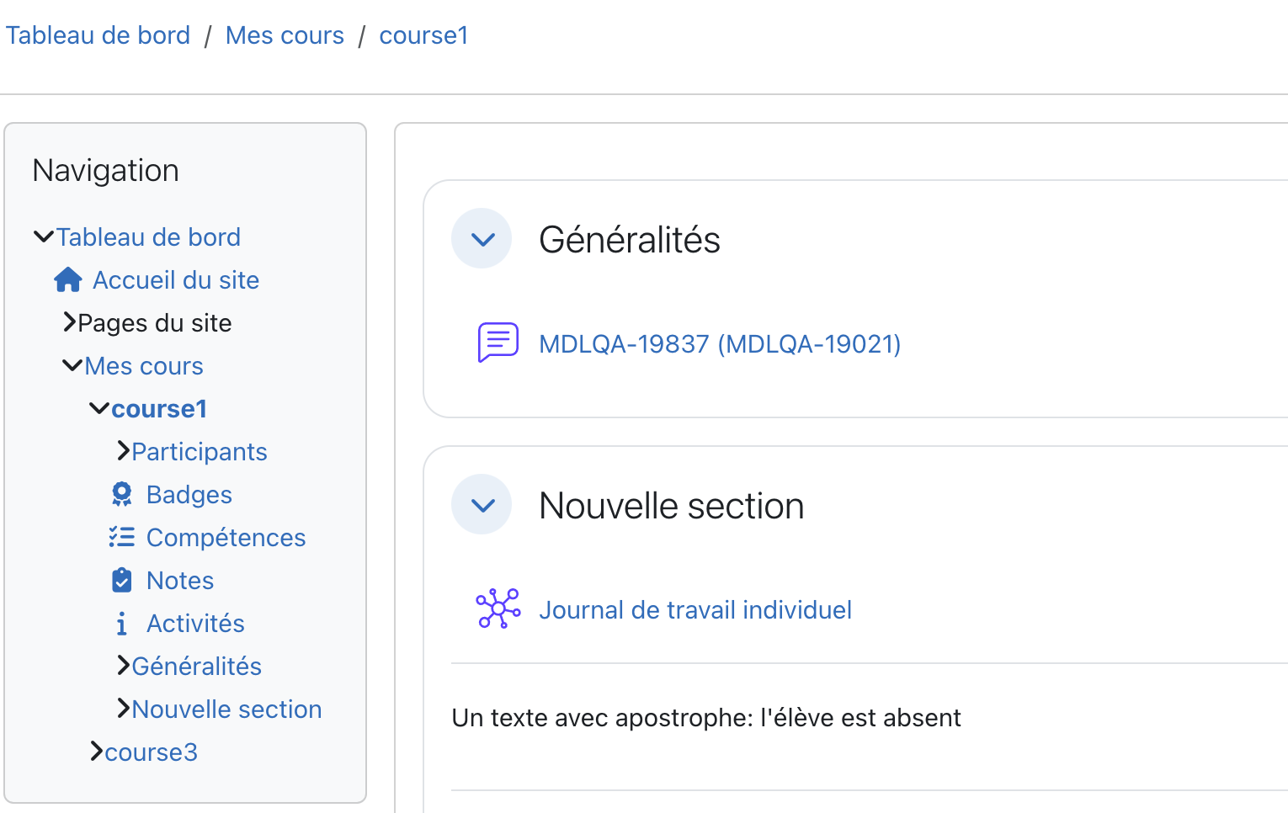Viewport: 1288px width, 813px height.
Task: Click the Journal de travail individuel activity icon
Action: point(498,608)
